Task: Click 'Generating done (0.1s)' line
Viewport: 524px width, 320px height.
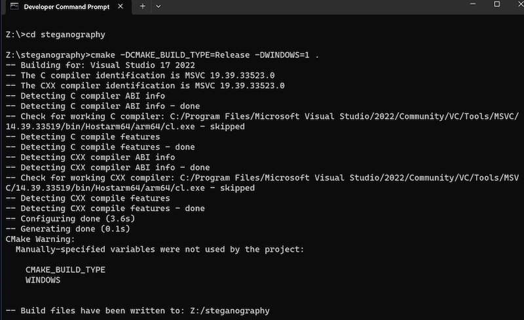Action: pyautogui.click(x=68, y=229)
